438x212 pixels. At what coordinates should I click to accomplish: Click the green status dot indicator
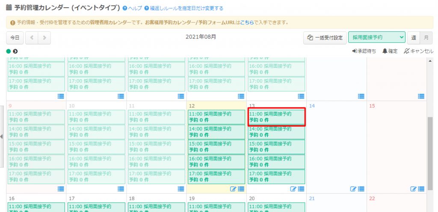(9, 51)
